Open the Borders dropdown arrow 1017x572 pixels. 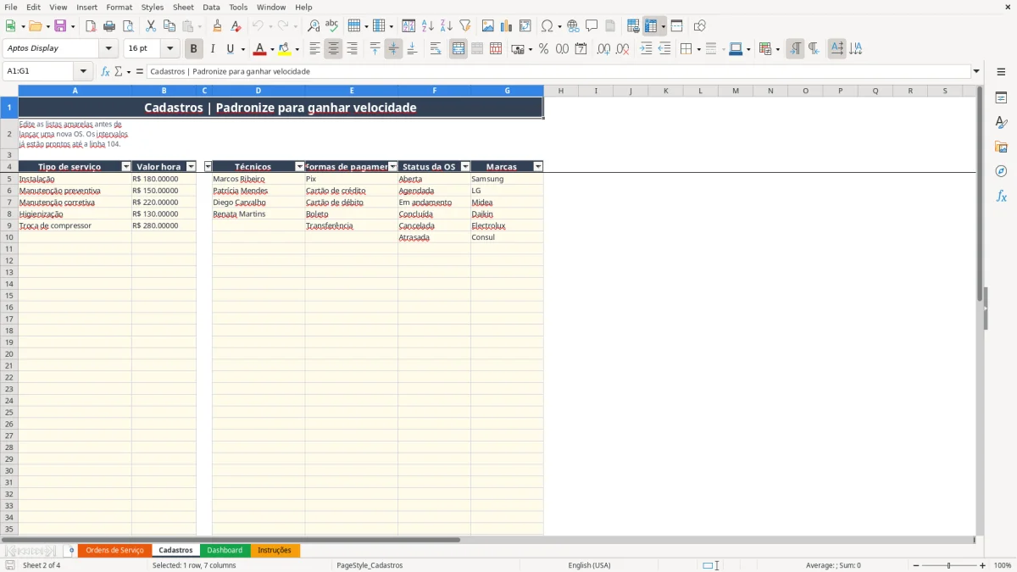point(697,49)
